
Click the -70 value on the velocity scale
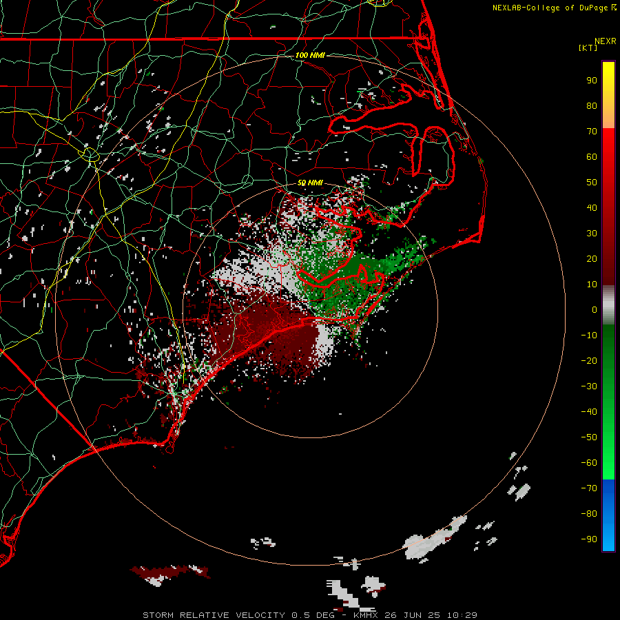coord(589,488)
